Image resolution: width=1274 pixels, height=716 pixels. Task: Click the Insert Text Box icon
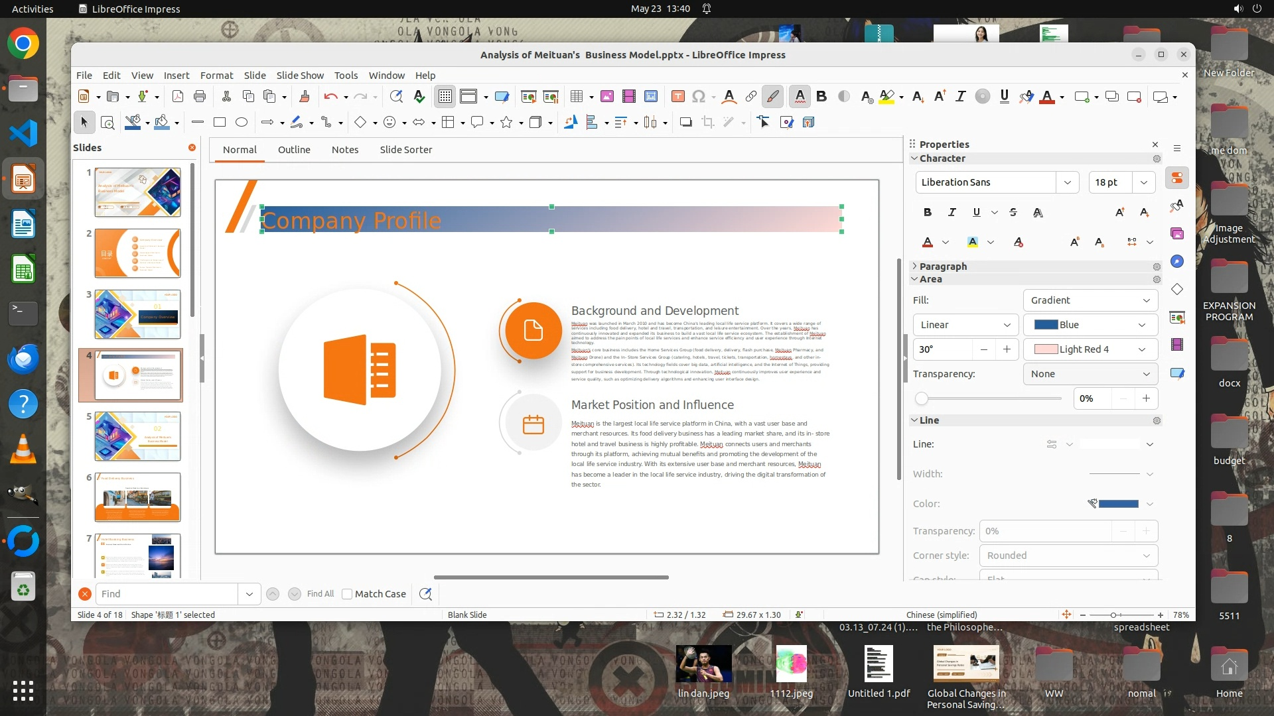coord(677,97)
